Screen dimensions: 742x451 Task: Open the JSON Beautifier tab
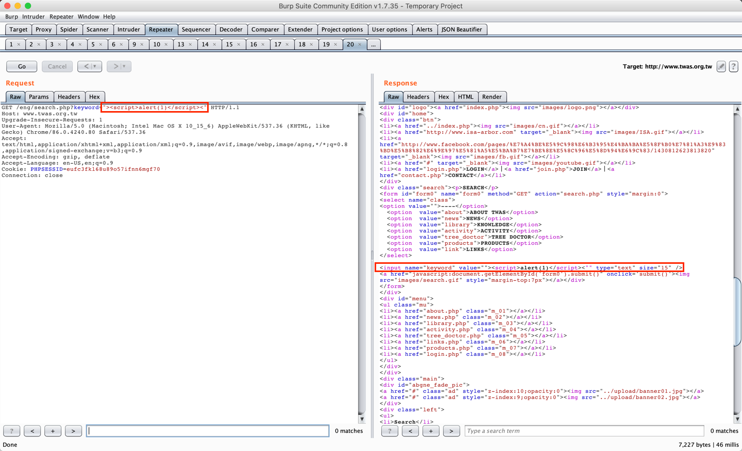coord(462,29)
